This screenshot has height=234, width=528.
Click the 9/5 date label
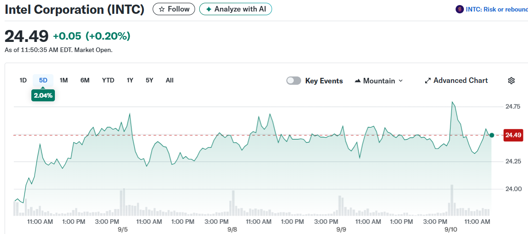pyautogui.click(x=123, y=230)
